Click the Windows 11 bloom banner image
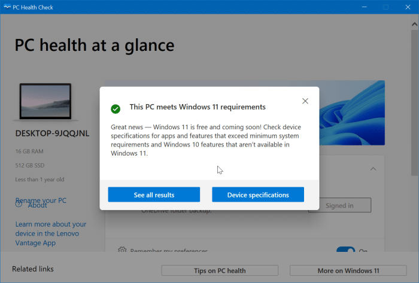This screenshot has width=419, height=283. [x=352, y=112]
